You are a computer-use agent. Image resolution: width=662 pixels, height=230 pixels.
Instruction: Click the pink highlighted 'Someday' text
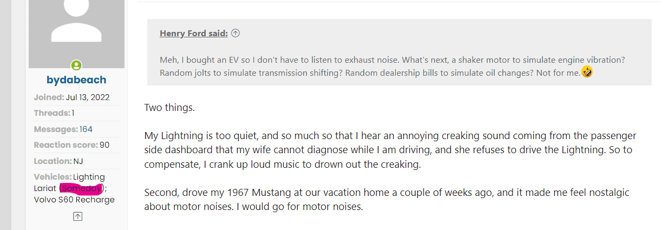(x=81, y=188)
